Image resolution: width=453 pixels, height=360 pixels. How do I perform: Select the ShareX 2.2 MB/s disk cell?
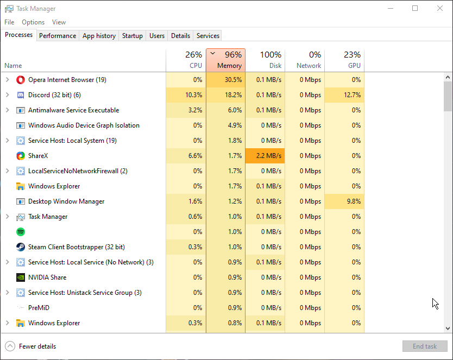coord(265,156)
